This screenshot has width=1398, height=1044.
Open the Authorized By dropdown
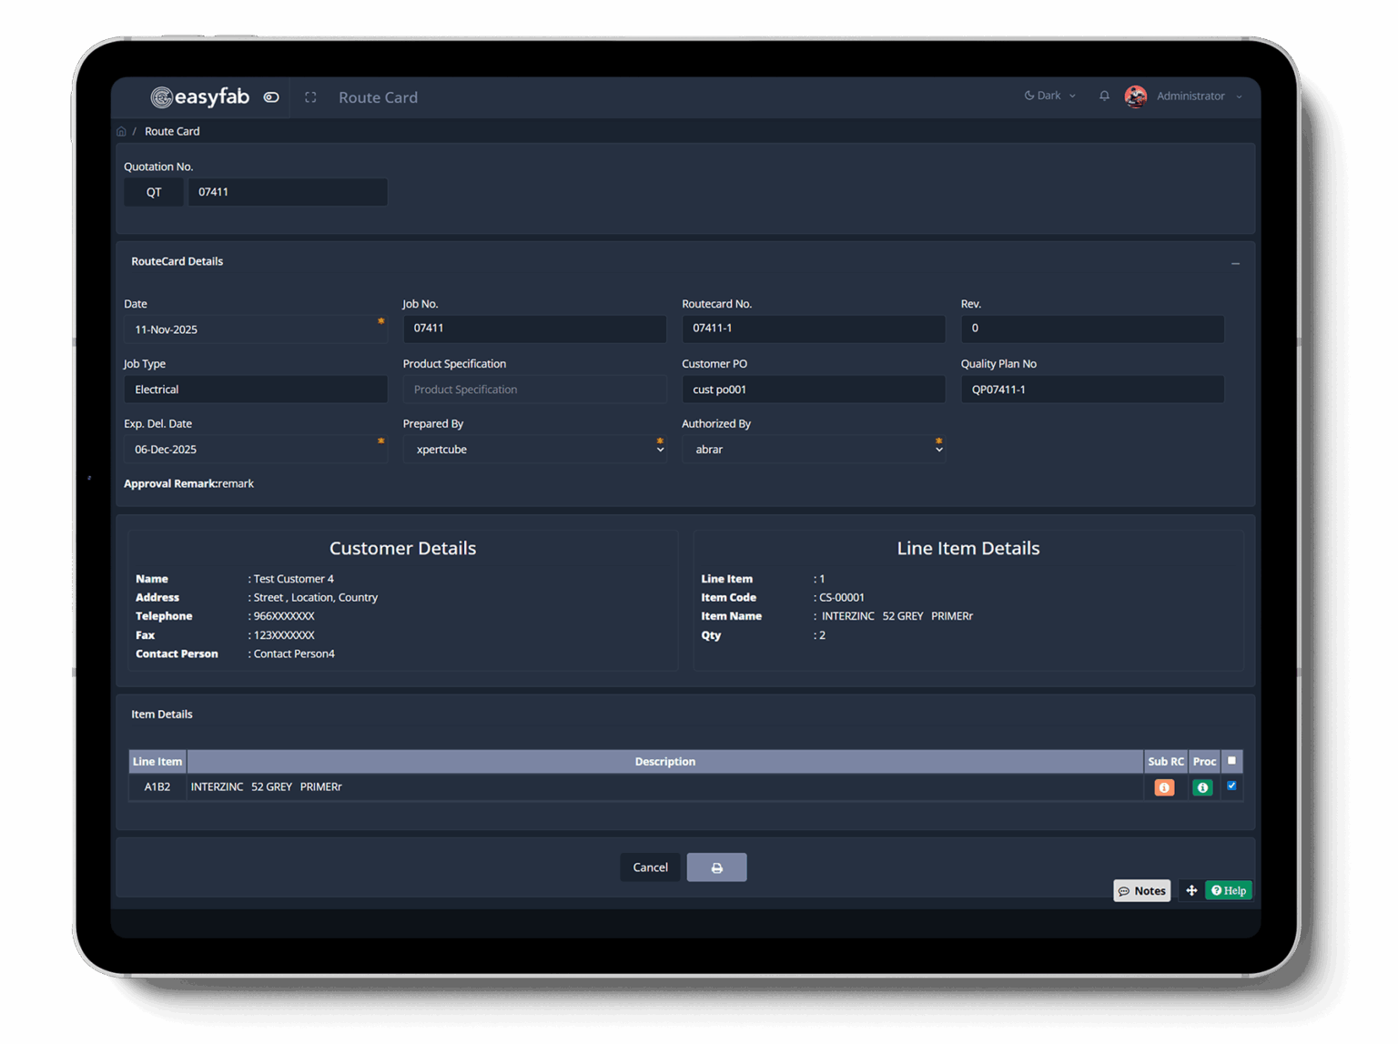coord(813,449)
